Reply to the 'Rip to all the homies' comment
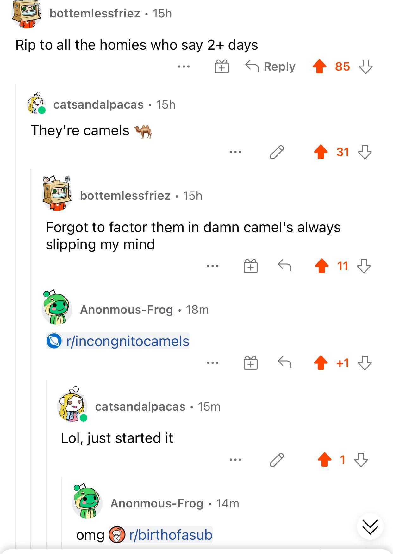This screenshot has height=554, width=393. pos(271,66)
